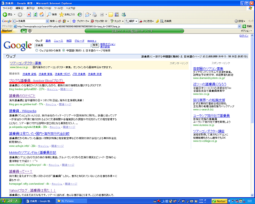This screenshot has height=204, width=255.
Task: Open the Mail envelope toolbar icon
Action: tap(87, 15)
